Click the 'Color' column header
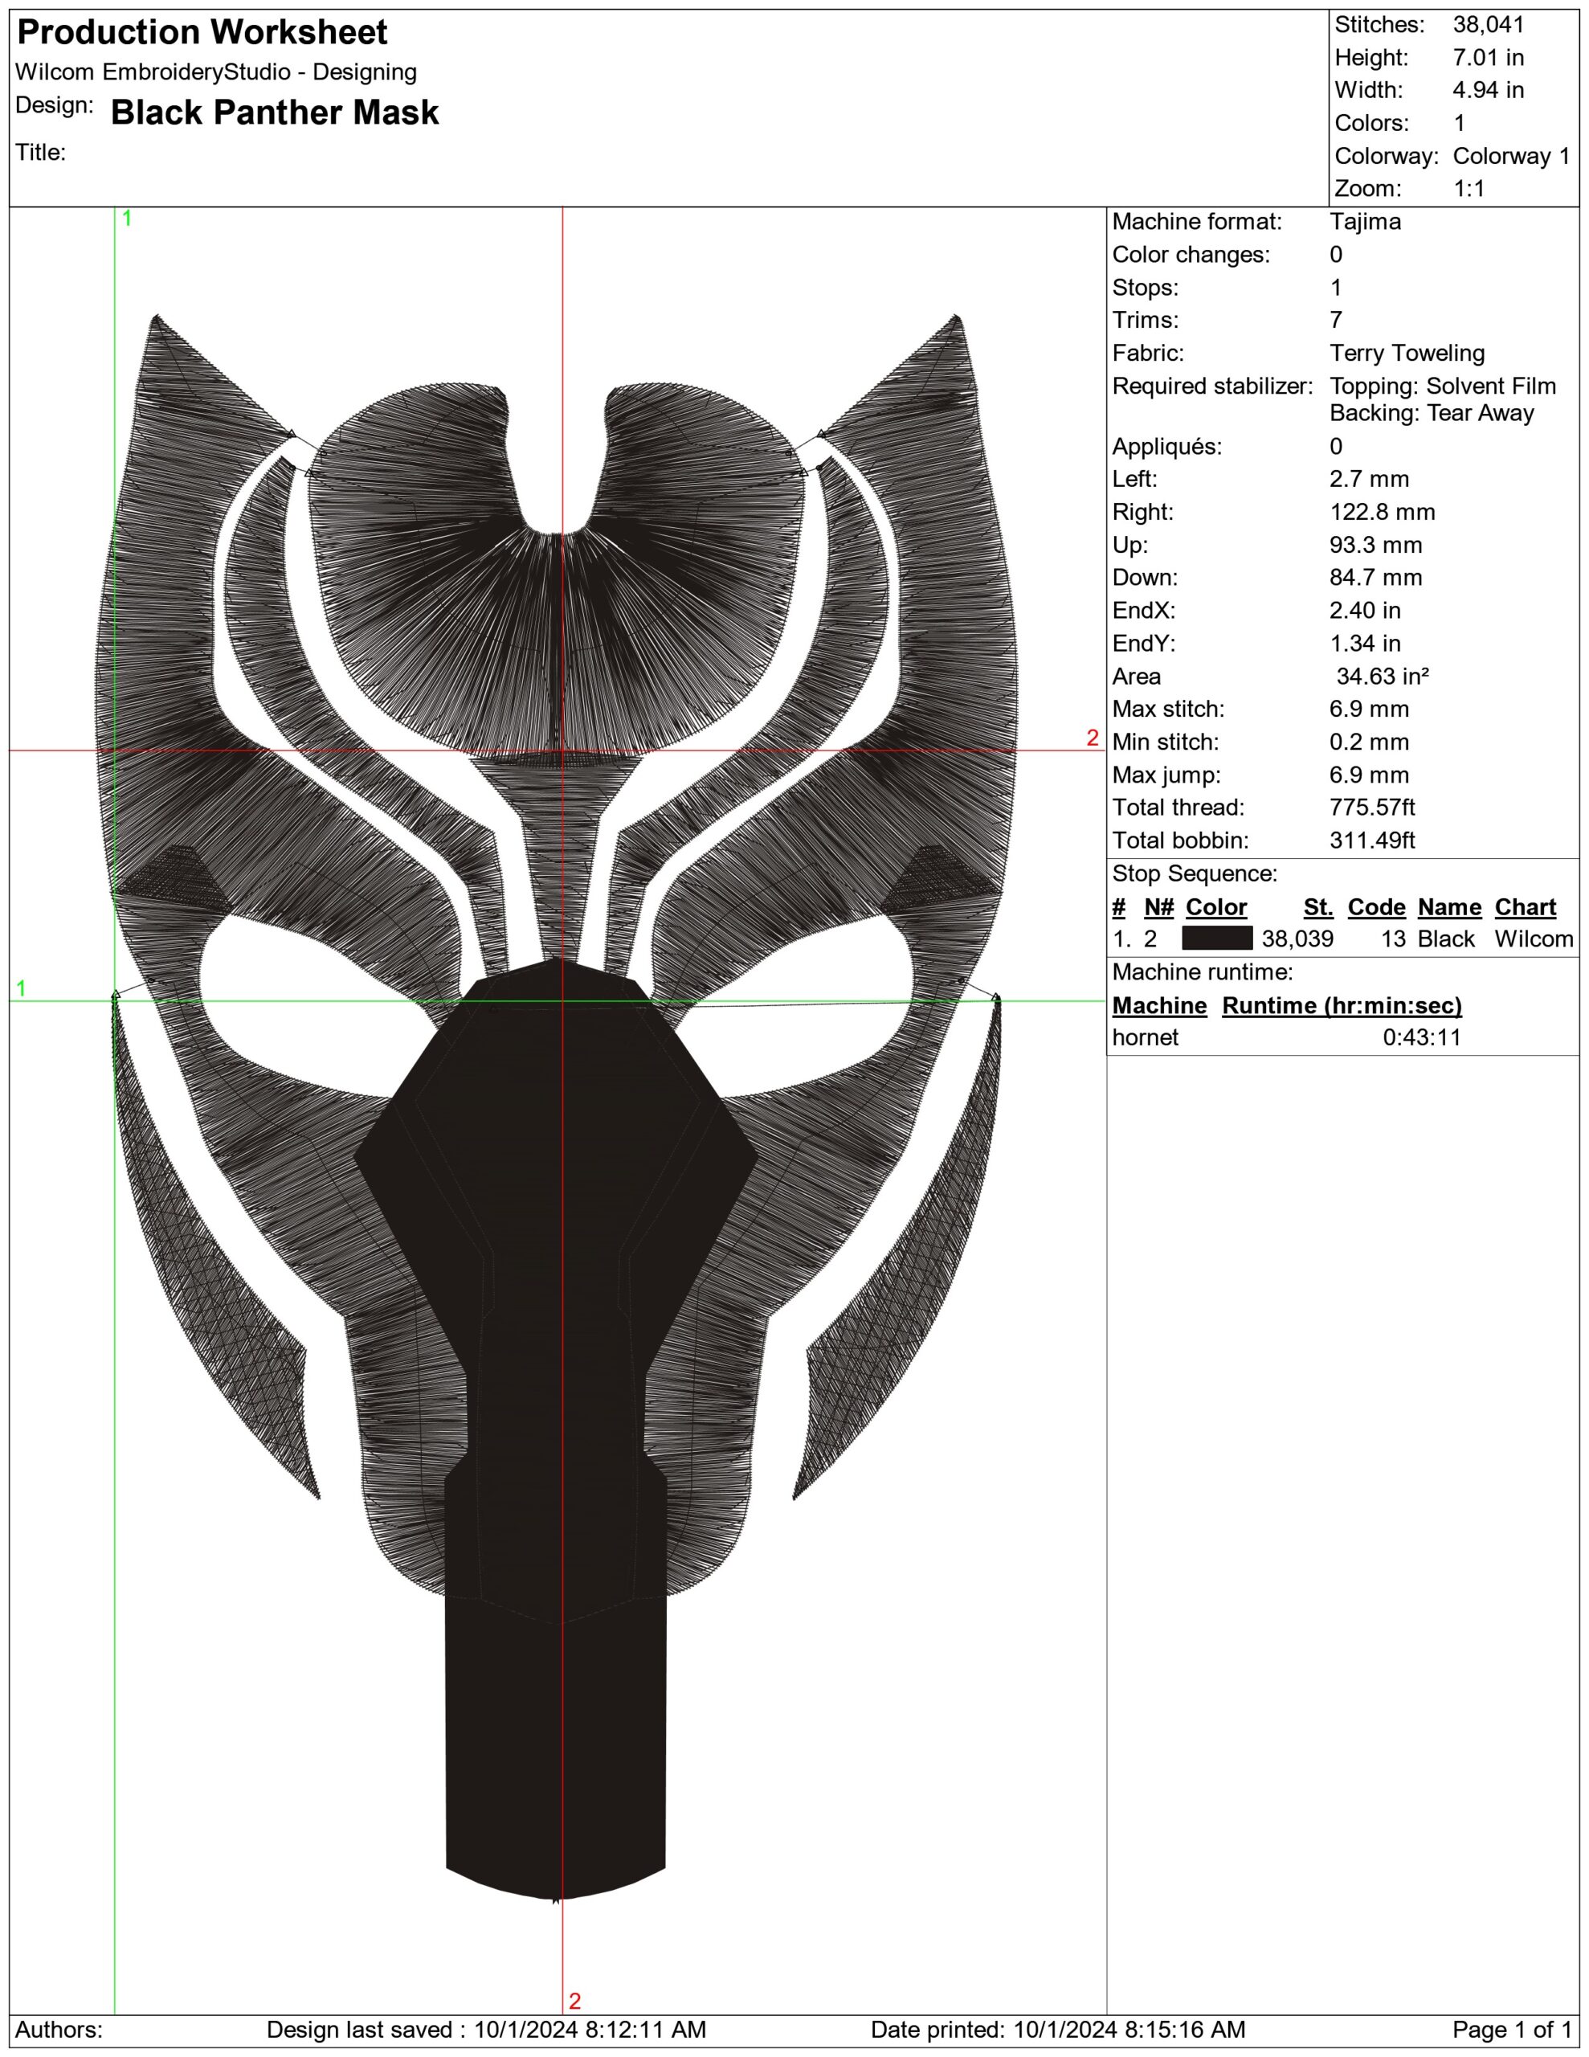 (1216, 907)
